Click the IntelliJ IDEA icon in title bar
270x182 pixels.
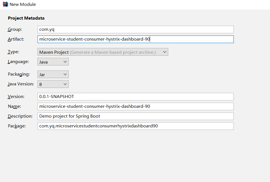[x=5, y=4]
